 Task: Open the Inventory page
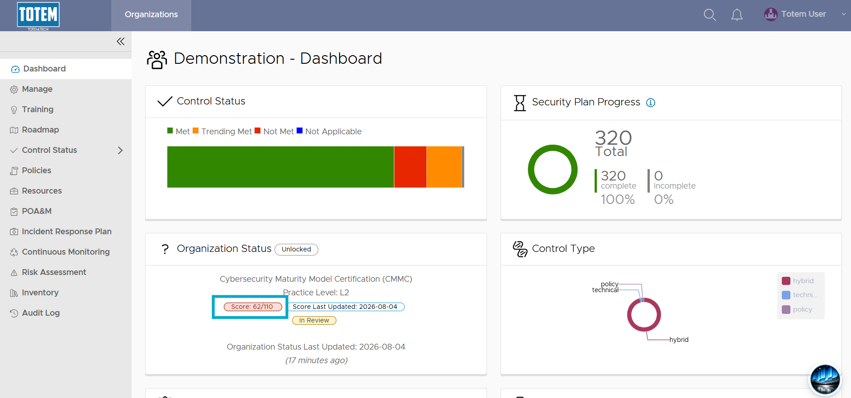(66, 293)
